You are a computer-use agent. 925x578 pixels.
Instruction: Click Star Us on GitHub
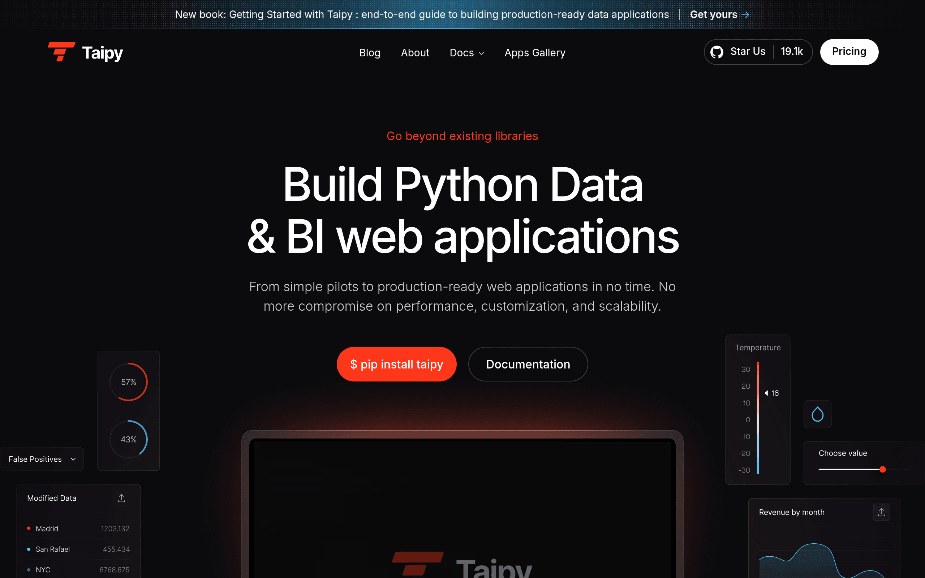point(748,52)
